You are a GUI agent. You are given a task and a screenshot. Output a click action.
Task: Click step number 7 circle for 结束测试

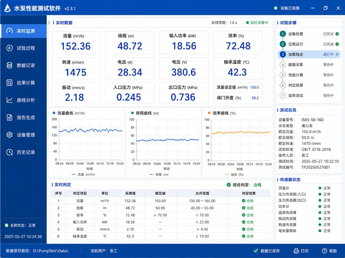[x=283, y=95]
